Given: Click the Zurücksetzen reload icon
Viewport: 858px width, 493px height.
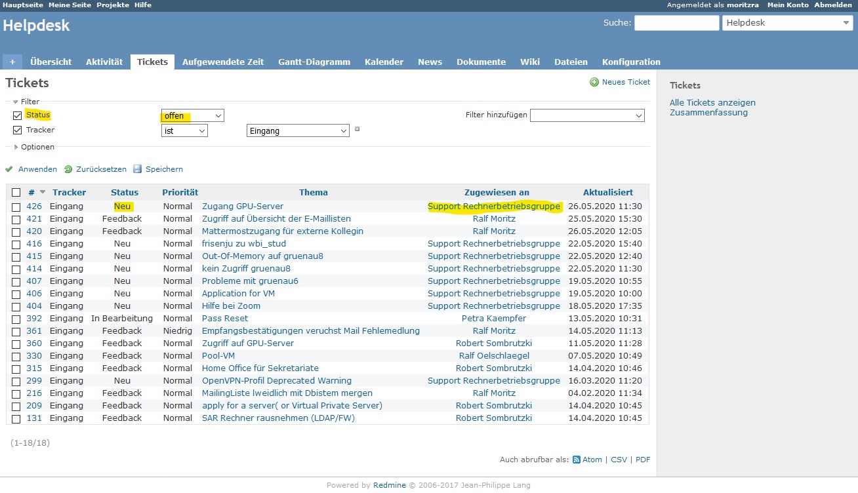Looking at the screenshot, I should tap(68, 169).
